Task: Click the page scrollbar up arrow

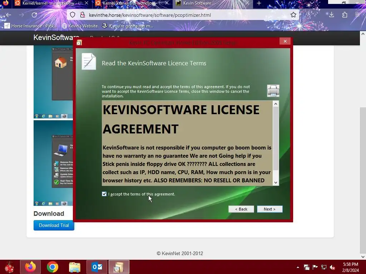Action: click(363, 34)
